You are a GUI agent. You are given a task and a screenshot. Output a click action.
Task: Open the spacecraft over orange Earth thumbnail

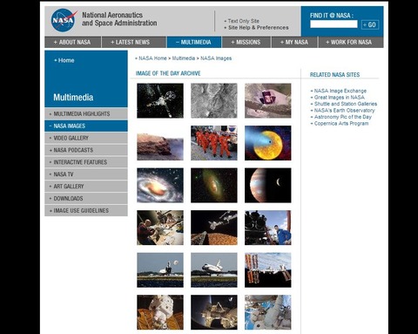(x=214, y=228)
